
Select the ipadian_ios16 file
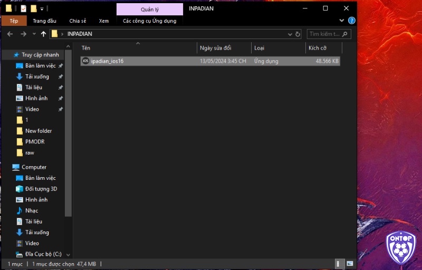pos(210,61)
